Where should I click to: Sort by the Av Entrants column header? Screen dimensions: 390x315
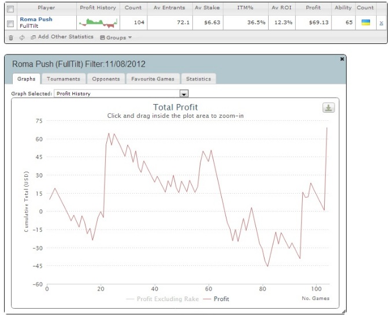[x=169, y=8]
